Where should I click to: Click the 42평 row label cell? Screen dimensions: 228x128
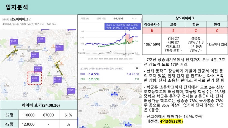pos(9,124)
